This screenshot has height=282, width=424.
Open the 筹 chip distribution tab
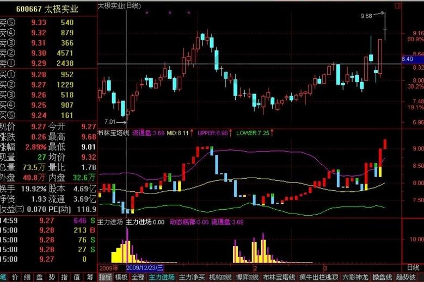pyautogui.click(x=89, y=277)
